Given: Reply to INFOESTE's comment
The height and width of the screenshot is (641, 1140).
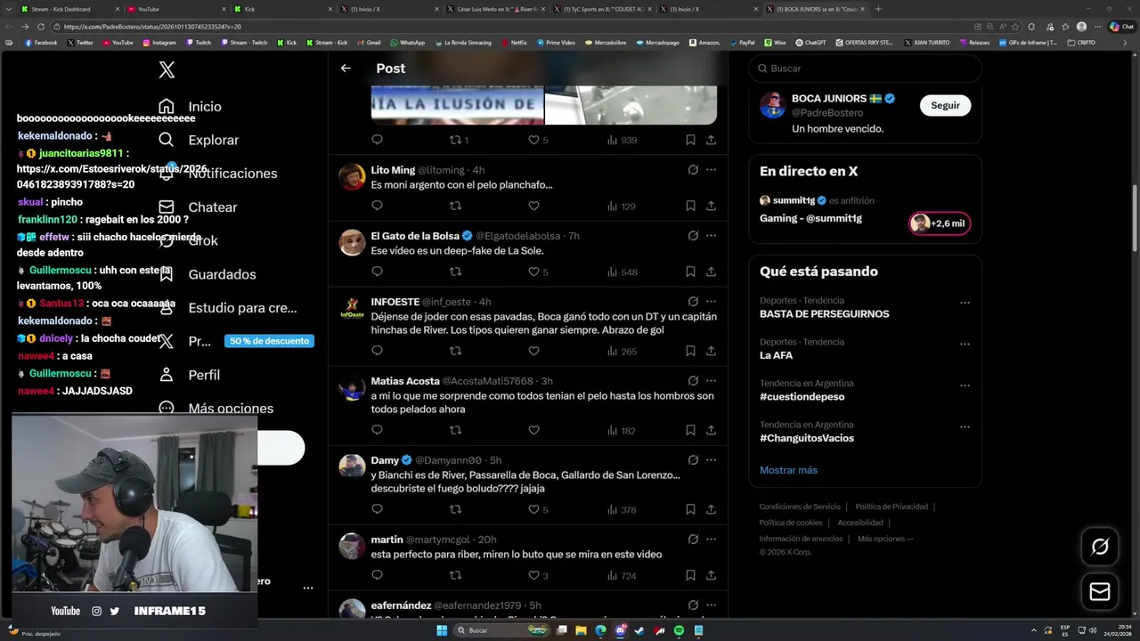Looking at the screenshot, I should (x=377, y=351).
